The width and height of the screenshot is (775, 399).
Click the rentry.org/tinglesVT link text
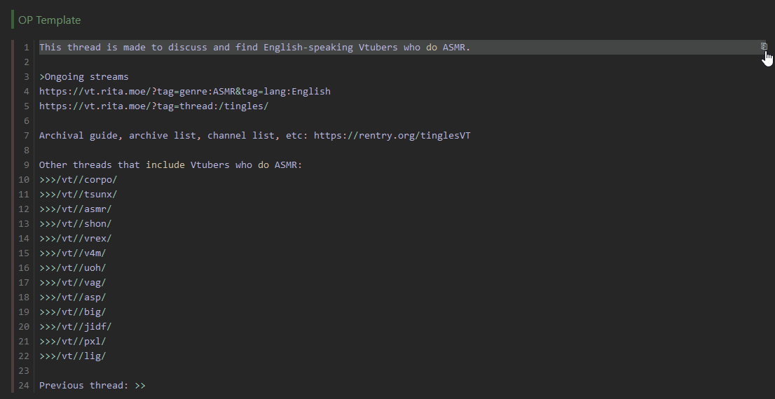[392, 135]
